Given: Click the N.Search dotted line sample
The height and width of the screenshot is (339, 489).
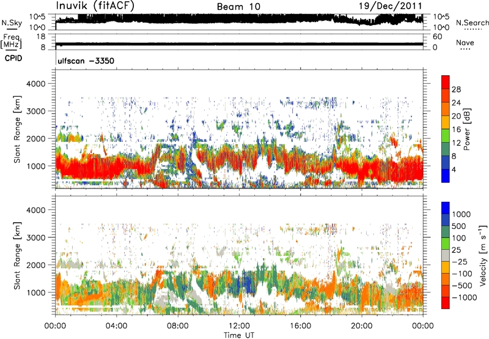Looking at the screenshot, I should click(472, 29).
